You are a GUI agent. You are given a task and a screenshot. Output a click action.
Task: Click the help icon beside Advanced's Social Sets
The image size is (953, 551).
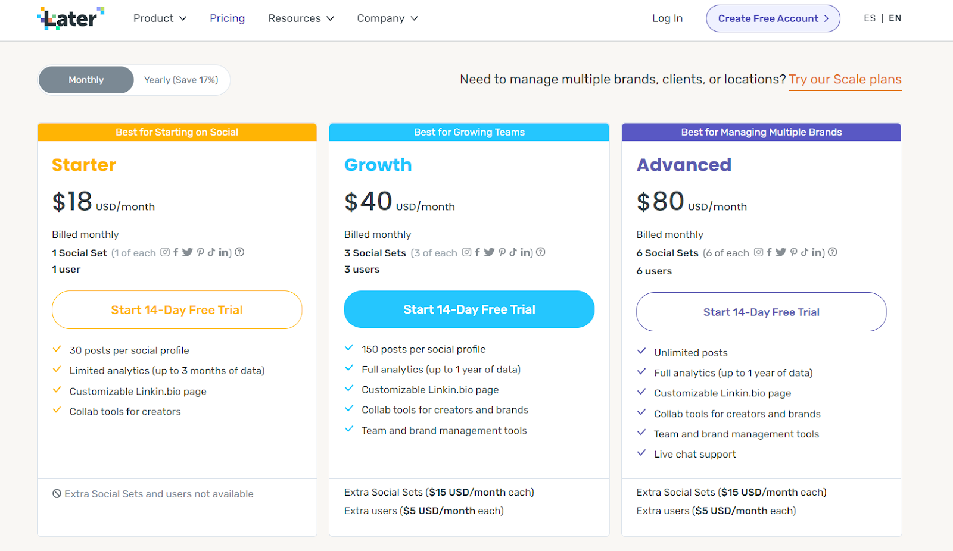(x=833, y=252)
